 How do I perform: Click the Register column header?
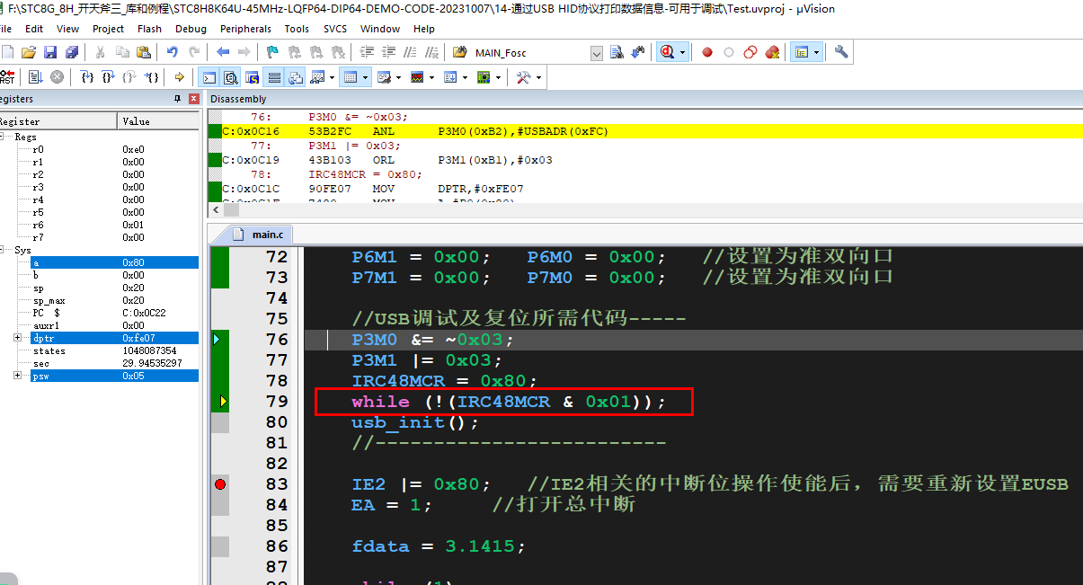click(58, 121)
